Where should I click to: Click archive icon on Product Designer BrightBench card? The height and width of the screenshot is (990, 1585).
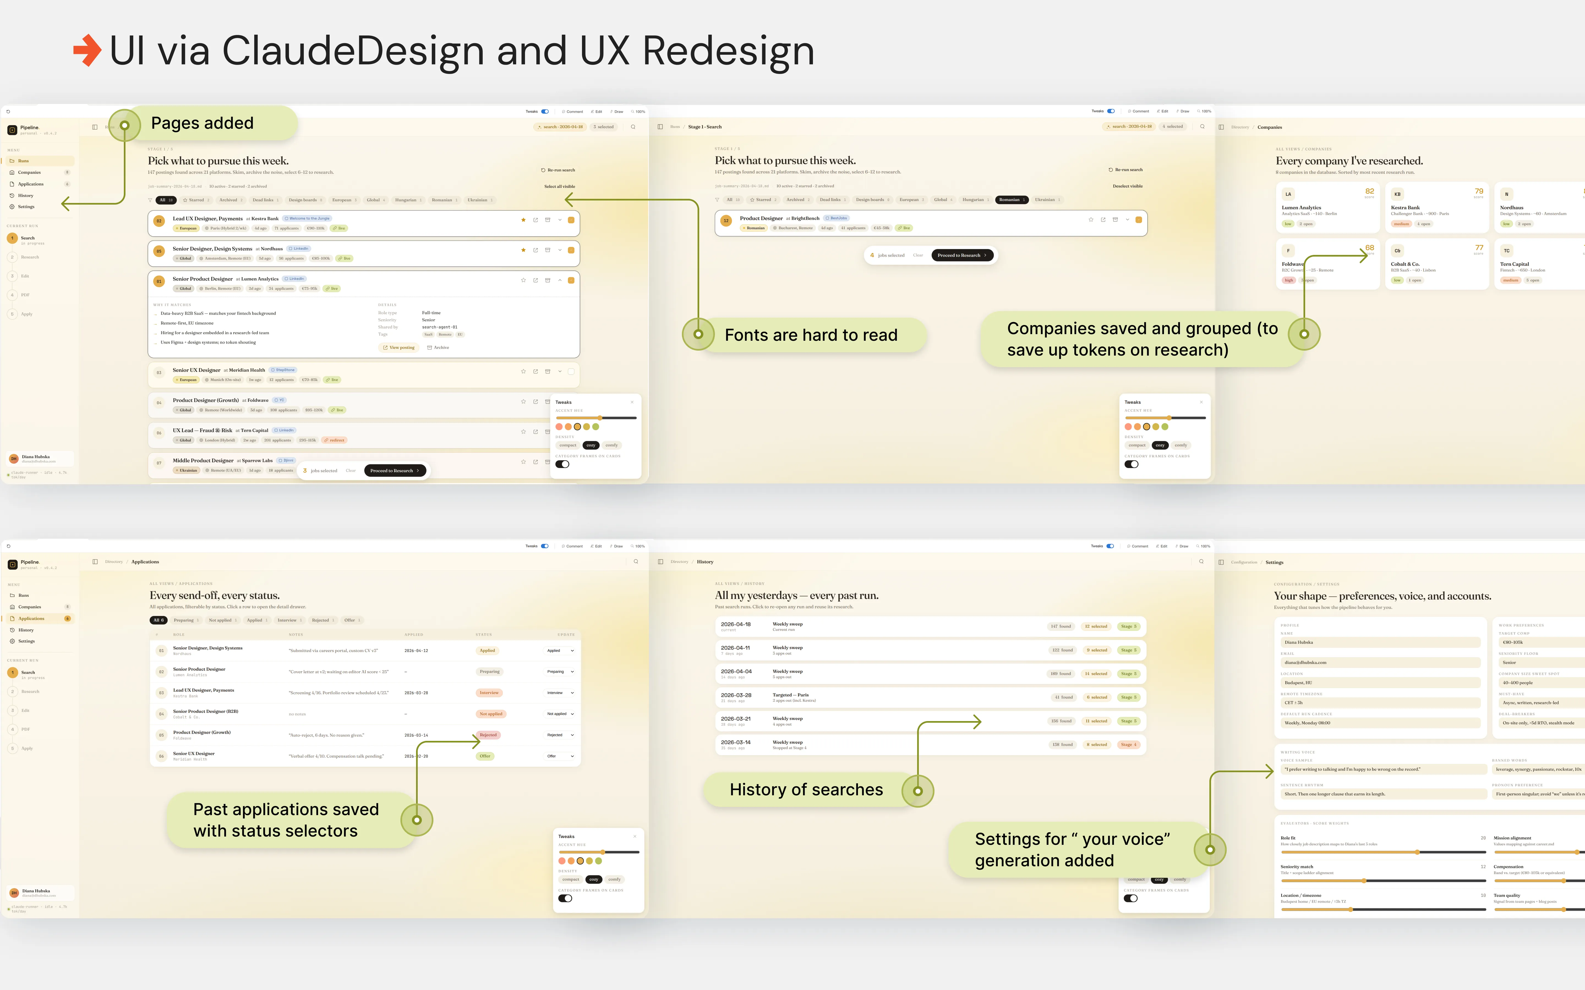coord(1115,219)
